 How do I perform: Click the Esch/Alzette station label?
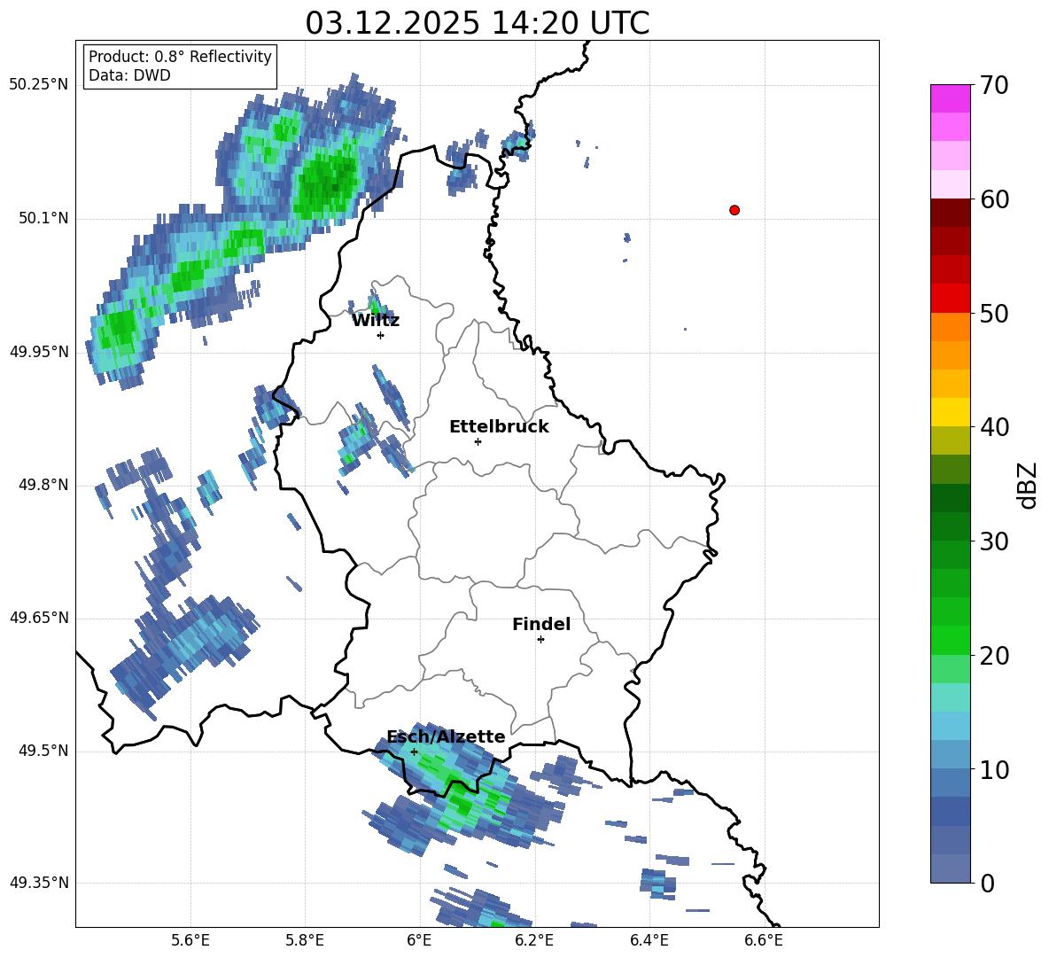(x=446, y=736)
